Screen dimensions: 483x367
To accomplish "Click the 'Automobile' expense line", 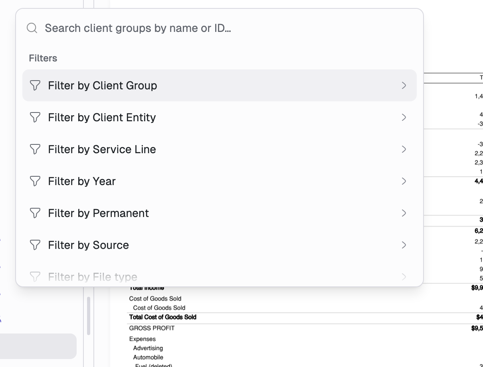I will pos(148,357).
